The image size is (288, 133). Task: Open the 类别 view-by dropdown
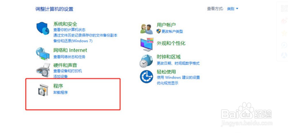pyautogui.click(x=233, y=9)
